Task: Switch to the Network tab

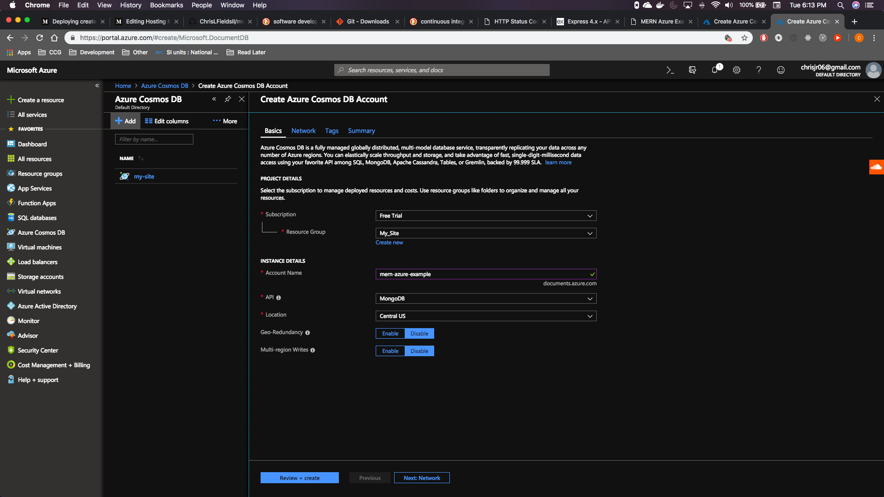Action: pos(303,131)
